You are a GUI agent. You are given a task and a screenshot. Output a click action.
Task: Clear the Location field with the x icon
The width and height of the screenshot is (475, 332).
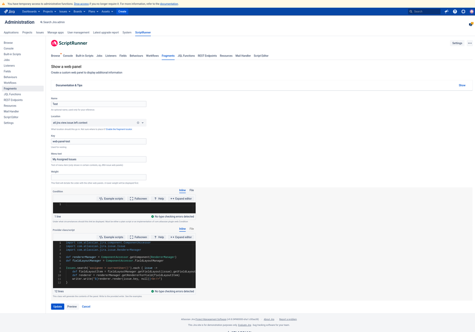point(138,122)
